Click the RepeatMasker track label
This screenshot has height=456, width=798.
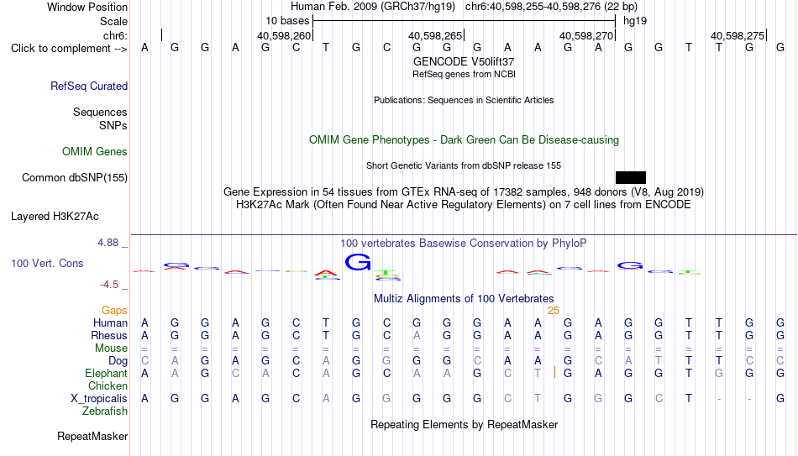point(92,436)
